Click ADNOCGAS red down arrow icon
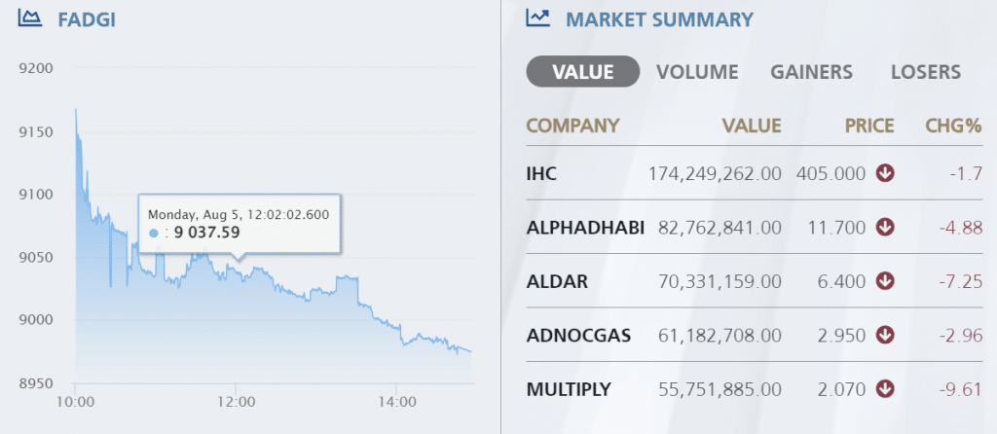 click(885, 336)
